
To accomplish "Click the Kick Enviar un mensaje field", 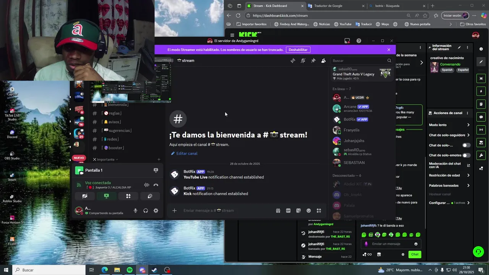I will coord(392,244).
